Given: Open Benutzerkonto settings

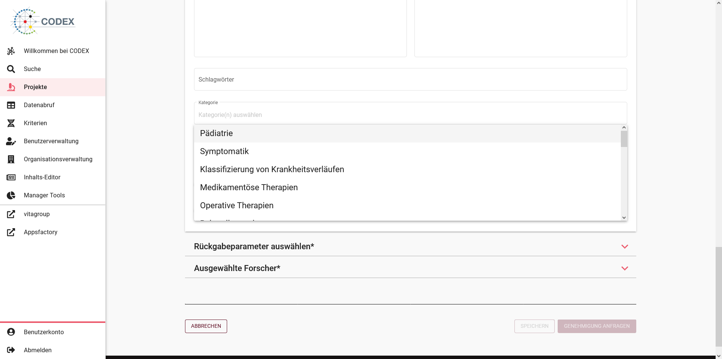Looking at the screenshot, I should point(53,332).
